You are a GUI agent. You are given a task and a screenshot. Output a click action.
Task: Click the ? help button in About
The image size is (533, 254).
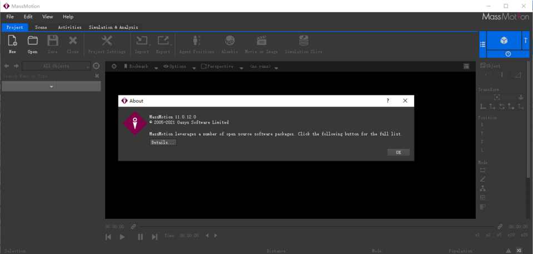pos(387,101)
